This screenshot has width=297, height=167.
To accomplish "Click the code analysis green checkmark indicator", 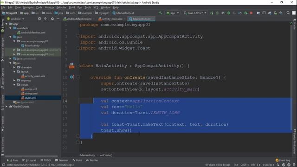I will point(291,23).
